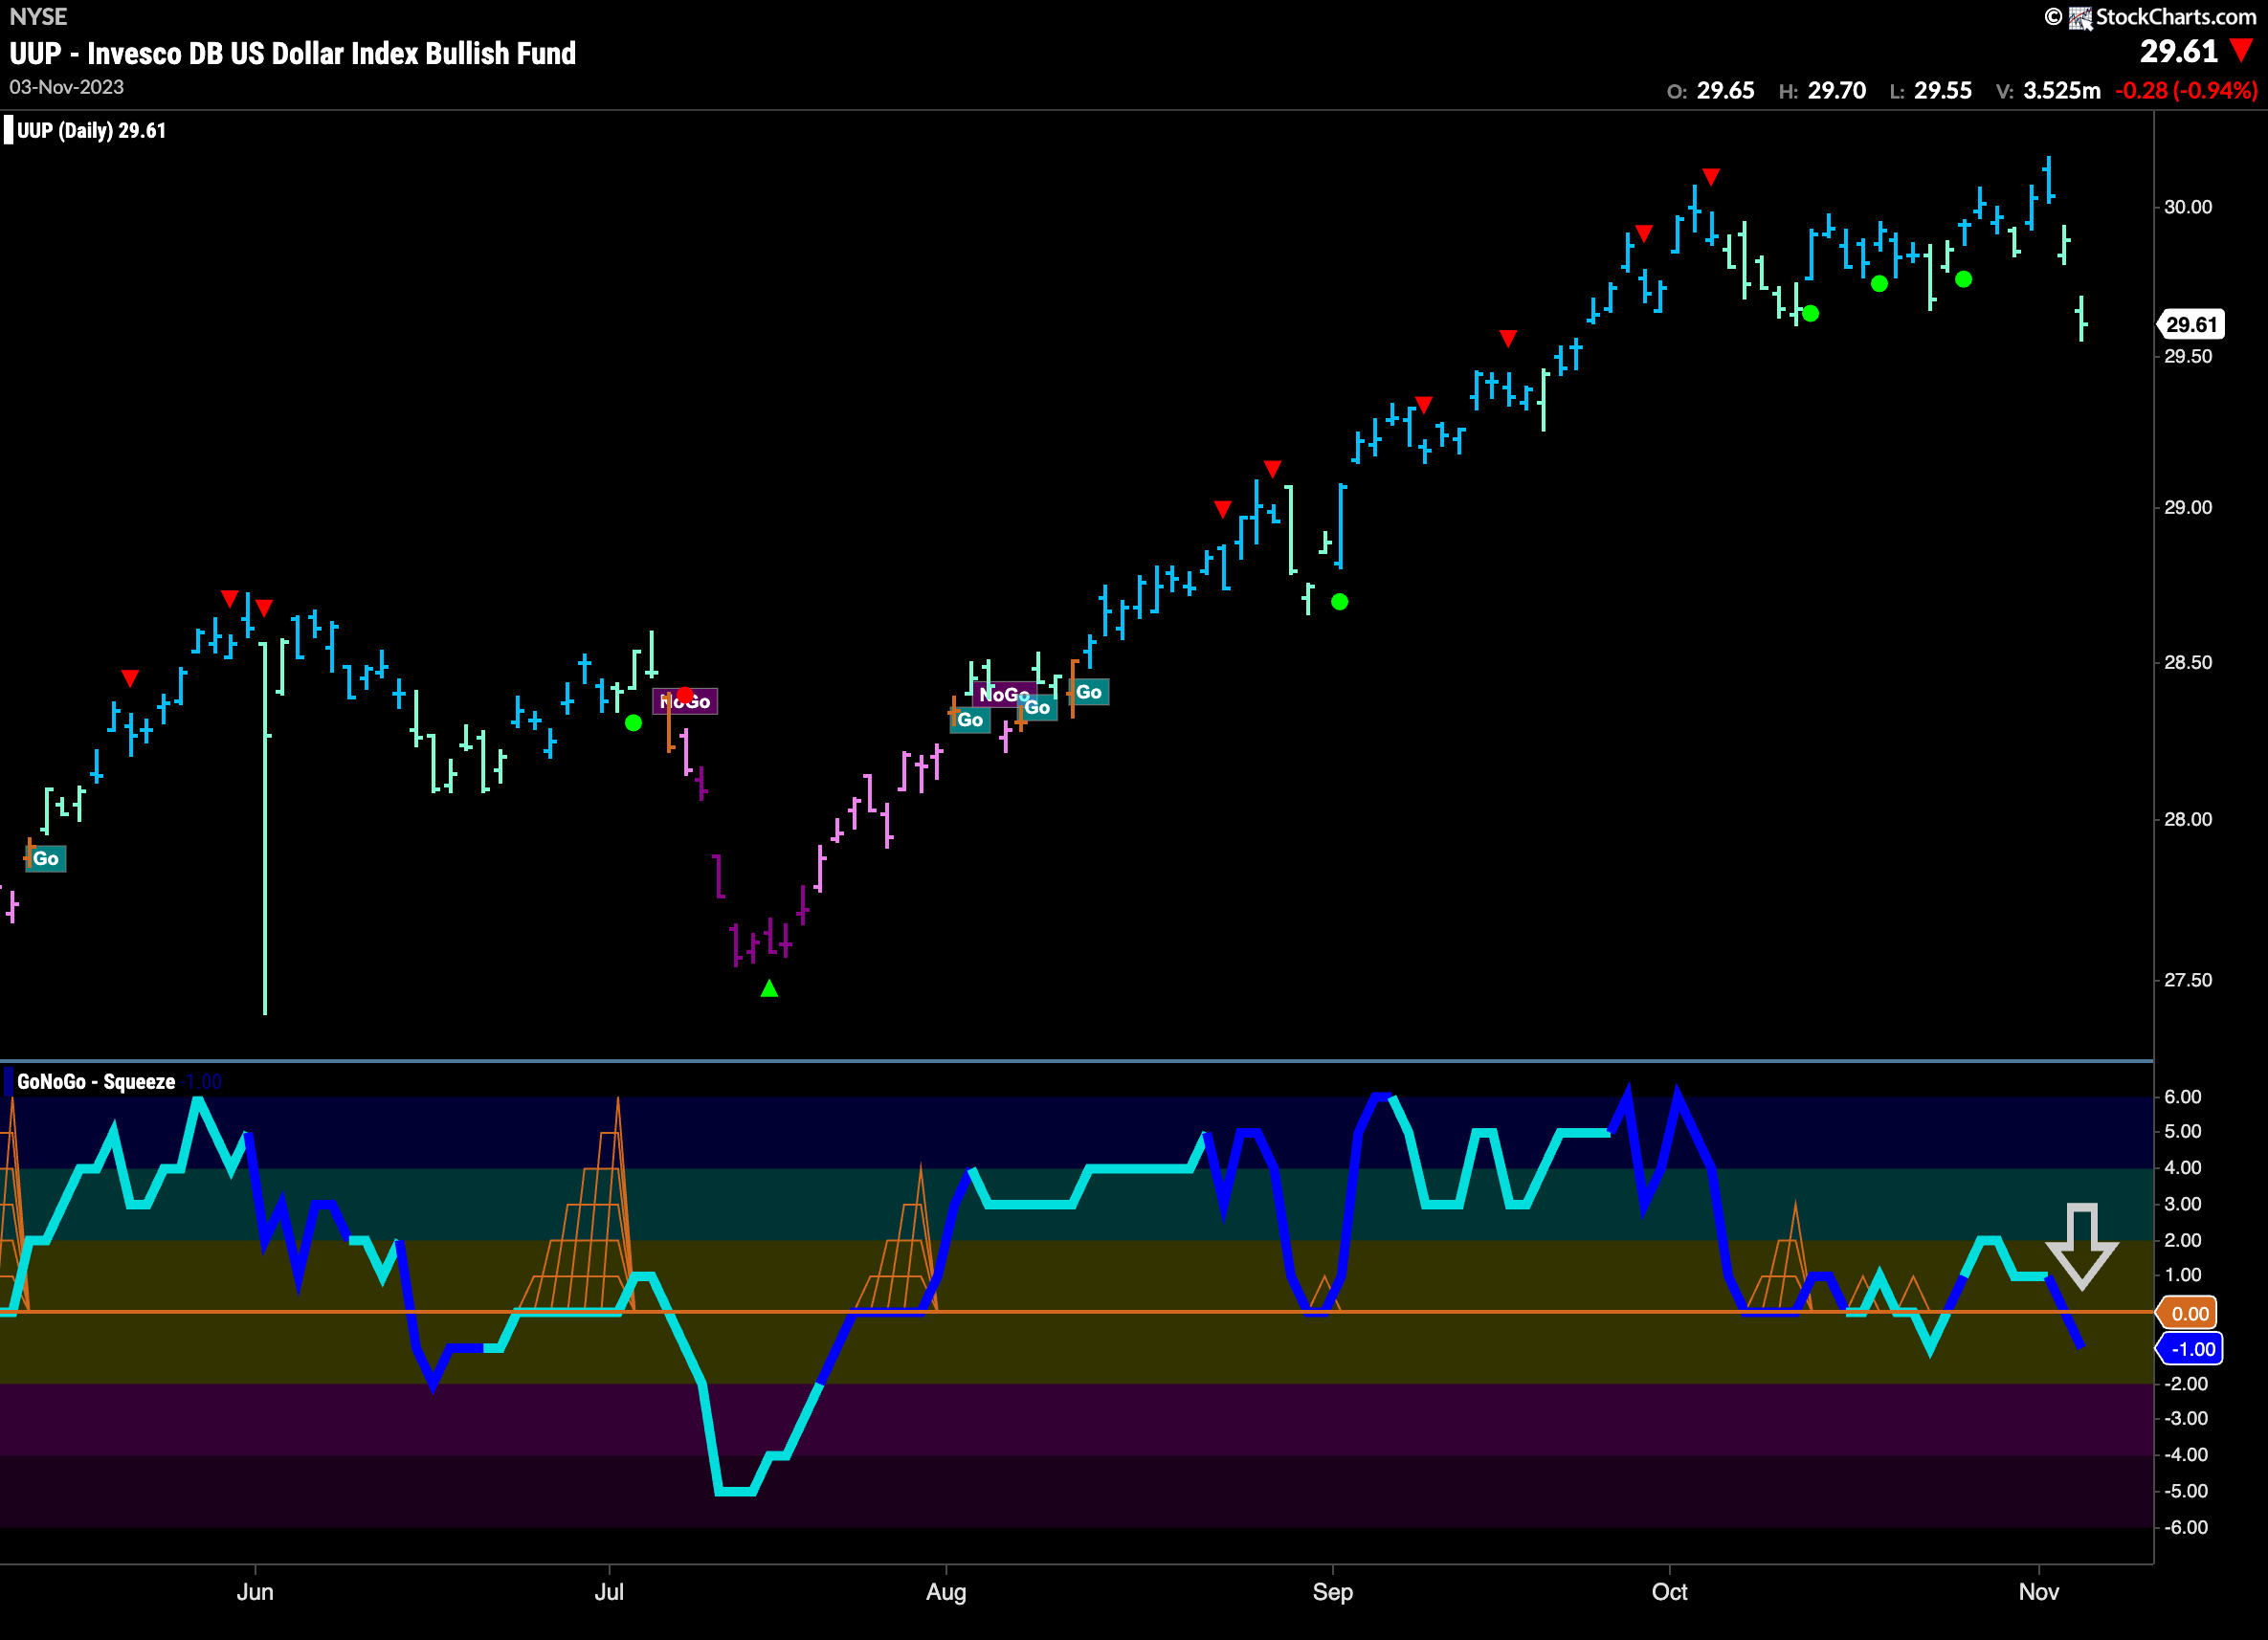
Task: Click the Sep month label
Action: [x=1332, y=1592]
